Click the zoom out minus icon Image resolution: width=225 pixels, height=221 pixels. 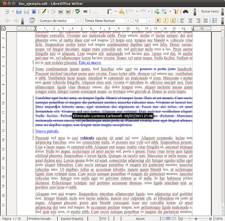pos(181,219)
